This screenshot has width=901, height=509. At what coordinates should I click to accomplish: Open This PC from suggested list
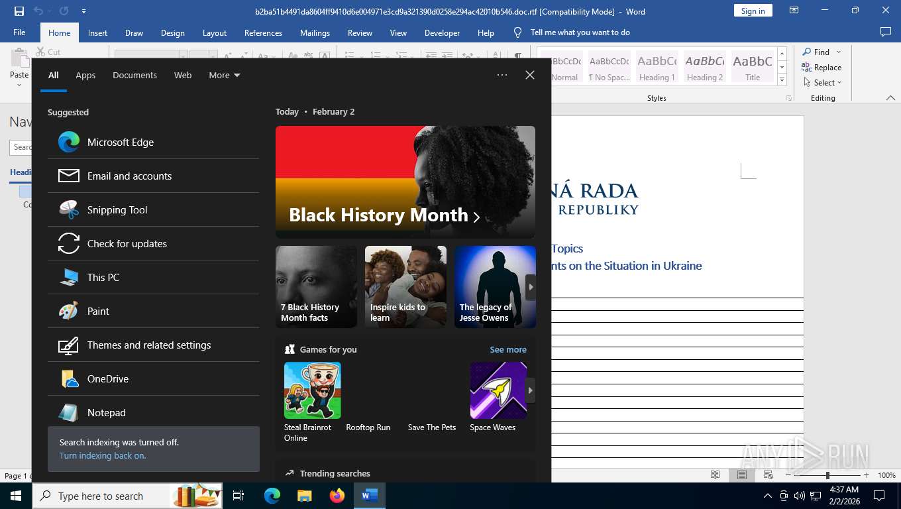(x=153, y=277)
